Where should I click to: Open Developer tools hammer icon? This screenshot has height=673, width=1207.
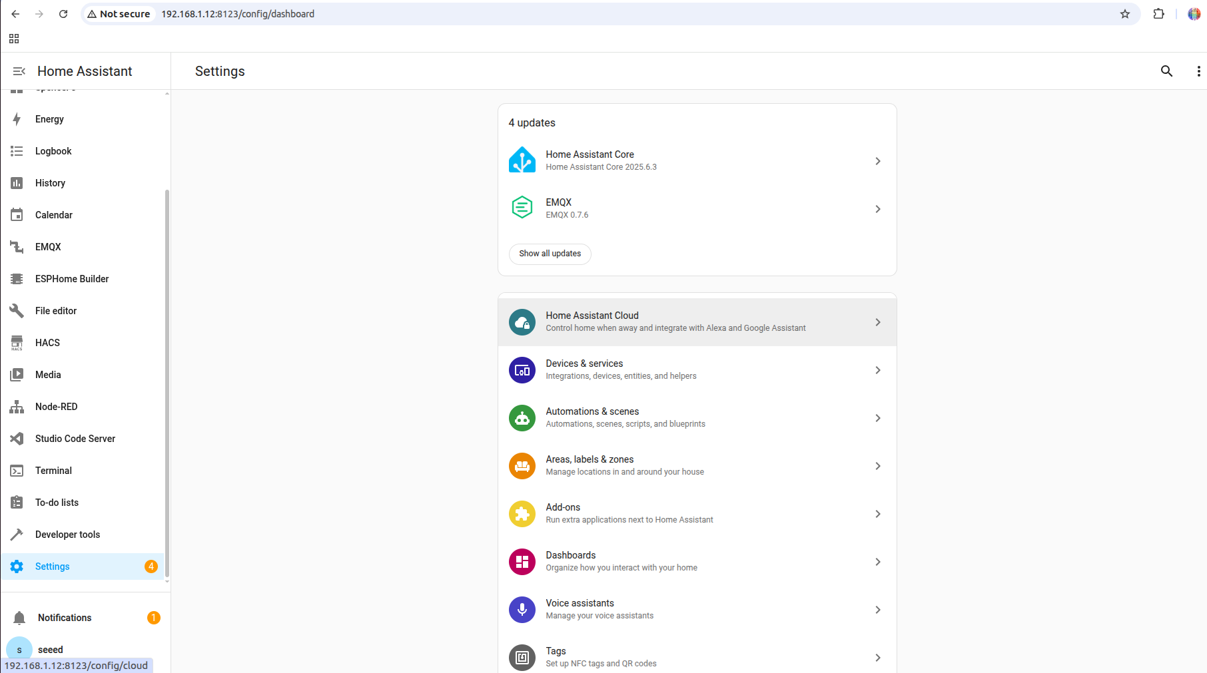coord(17,535)
